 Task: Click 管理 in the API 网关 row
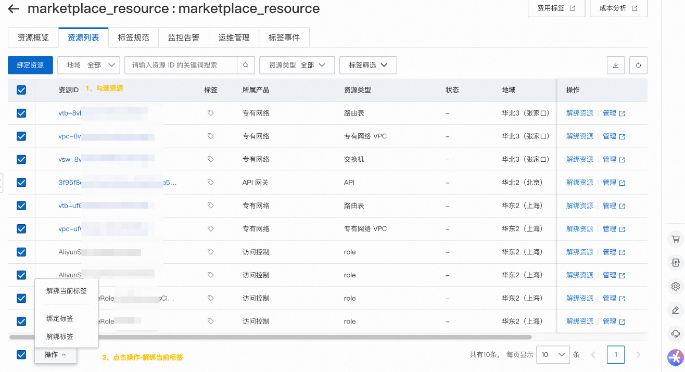(613, 183)
